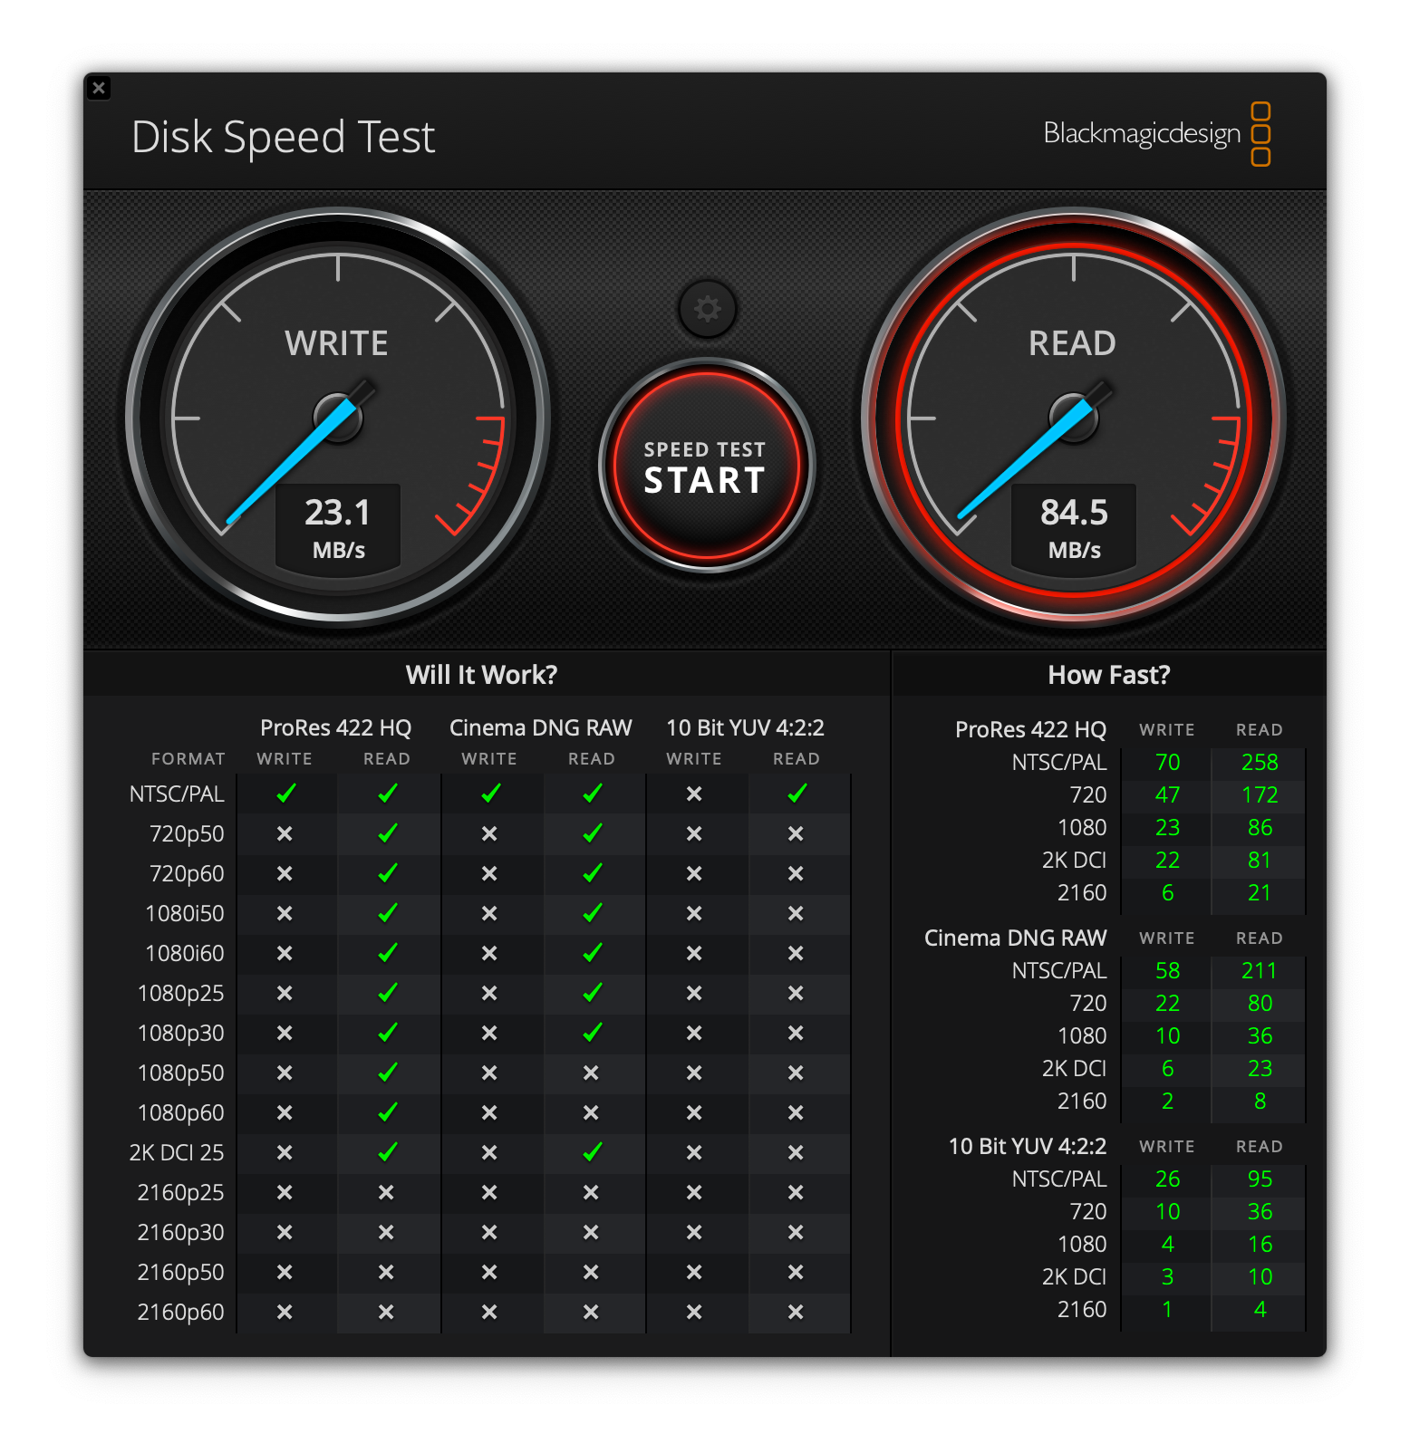Click NTSC/PAL 10 Bit YUV read checkmark

point(797,794)
